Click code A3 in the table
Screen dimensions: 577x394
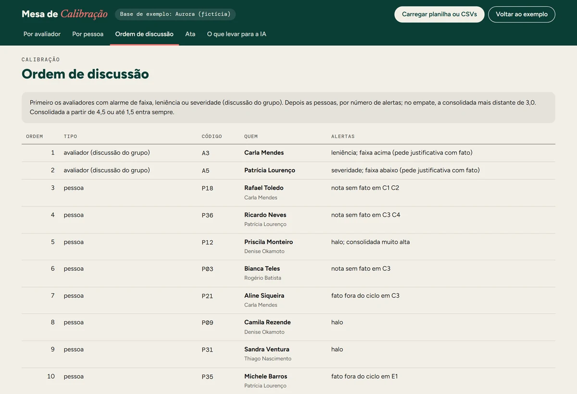tap(206, 153)
